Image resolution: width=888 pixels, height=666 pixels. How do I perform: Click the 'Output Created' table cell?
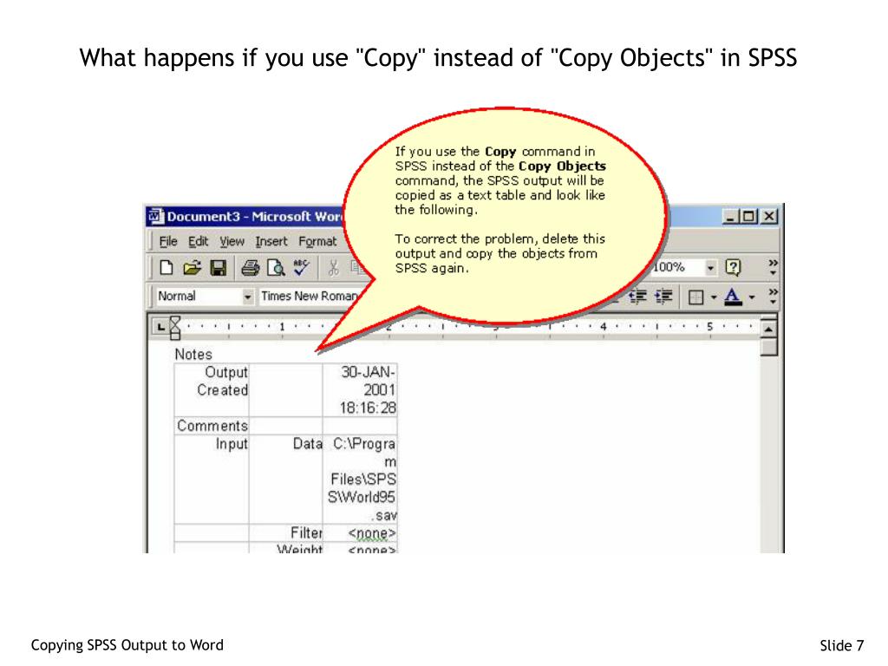[x=212, y=389]
